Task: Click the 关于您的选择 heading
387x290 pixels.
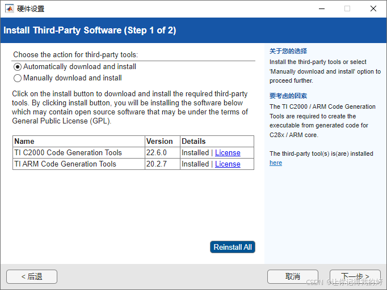Action: click(x=288, y=51)
